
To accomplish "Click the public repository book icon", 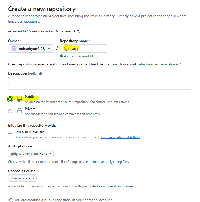I will (20, 99).
